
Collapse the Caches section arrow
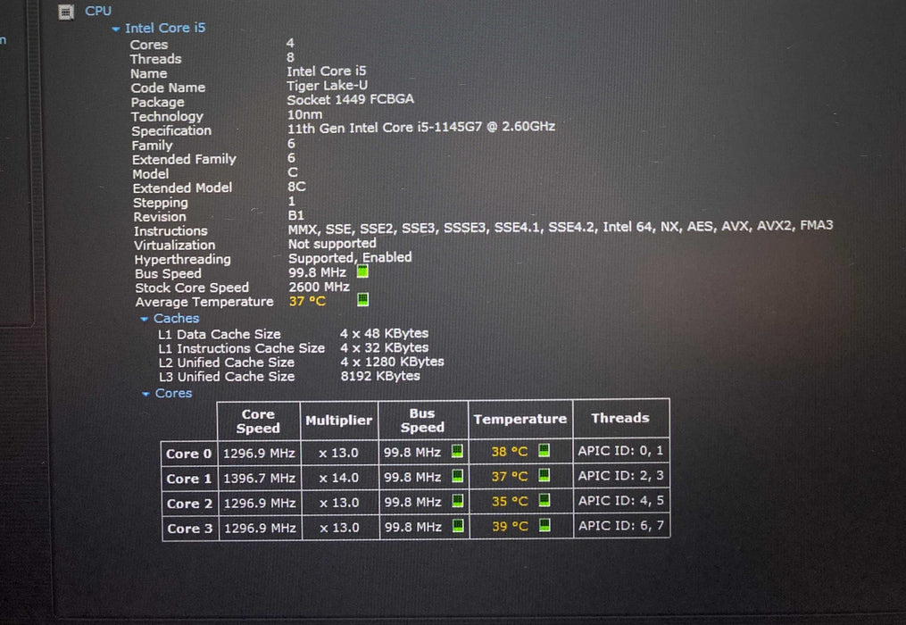click(x=144, y=319)
